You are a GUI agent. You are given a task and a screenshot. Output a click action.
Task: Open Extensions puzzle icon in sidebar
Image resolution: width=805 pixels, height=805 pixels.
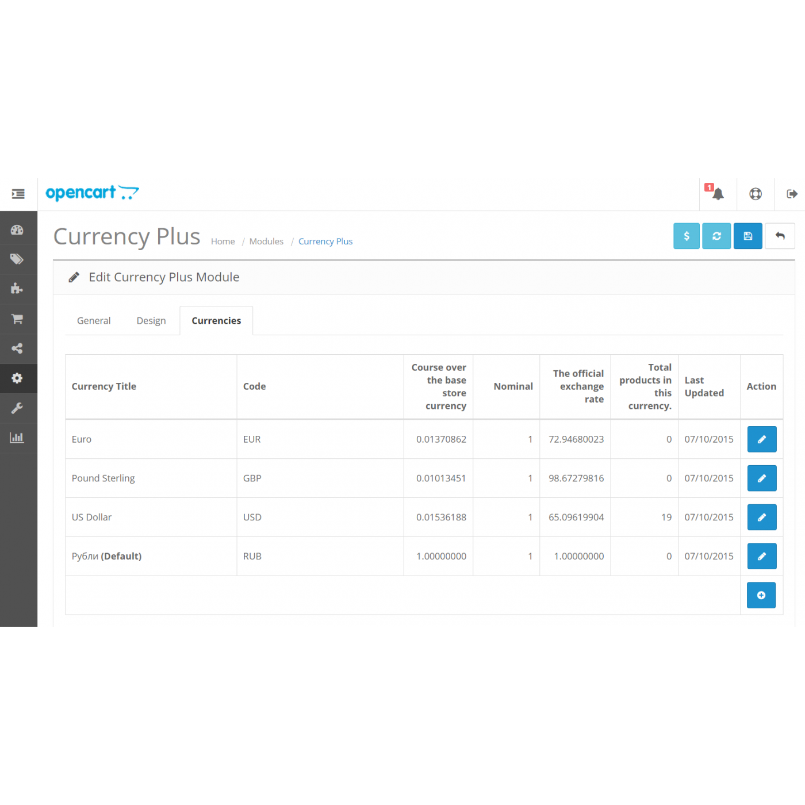(17, 289)
